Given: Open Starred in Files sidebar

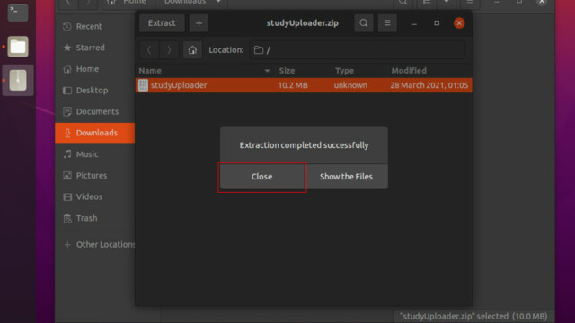Looking at the screenshot, I should (95, 48).
